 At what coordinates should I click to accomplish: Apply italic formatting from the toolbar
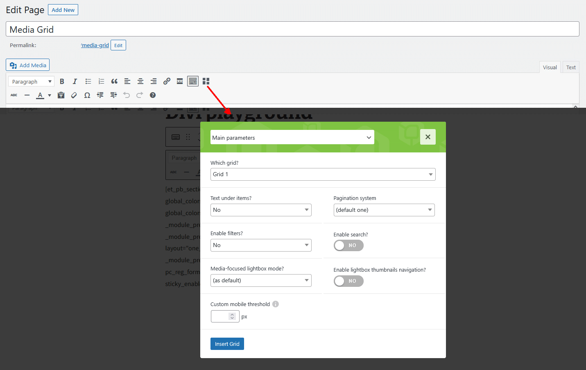pos(75,81)
